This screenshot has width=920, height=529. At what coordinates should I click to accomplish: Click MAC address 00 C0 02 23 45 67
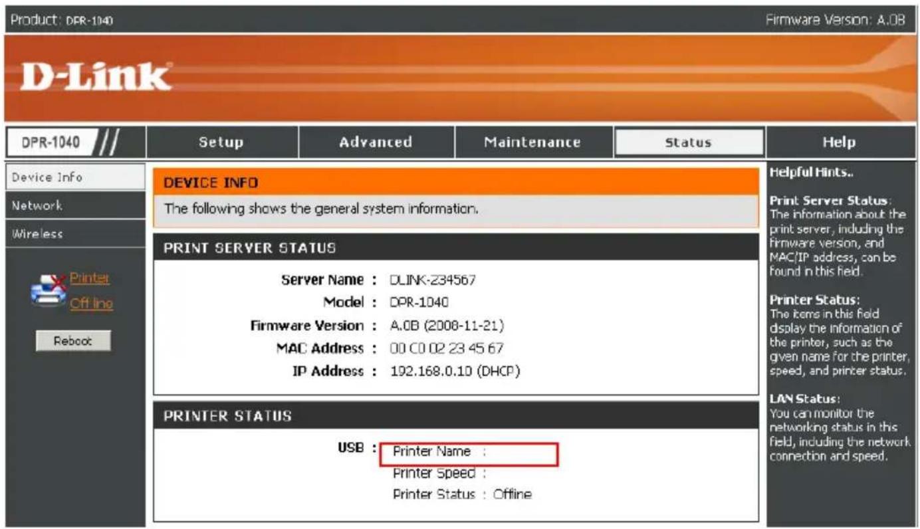(x=447, y=348)
